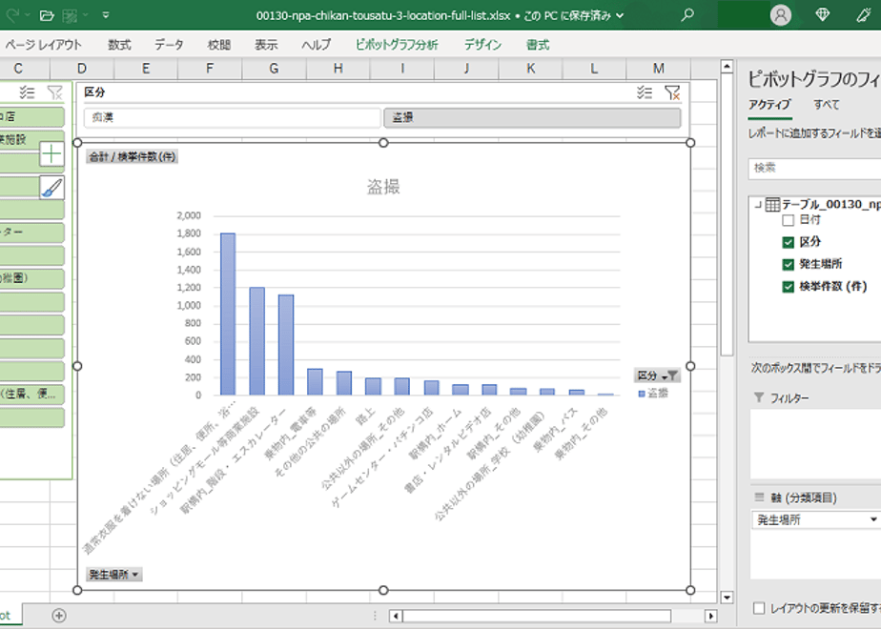Open the 数式 ribbon tab

coord(119,45)
